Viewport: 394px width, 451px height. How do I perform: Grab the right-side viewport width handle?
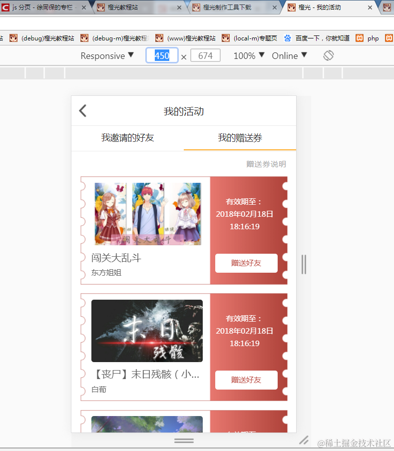[x=304, y=264]
